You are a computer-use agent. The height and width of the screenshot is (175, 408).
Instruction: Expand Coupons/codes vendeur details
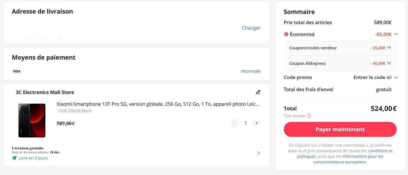click(389, 47)
